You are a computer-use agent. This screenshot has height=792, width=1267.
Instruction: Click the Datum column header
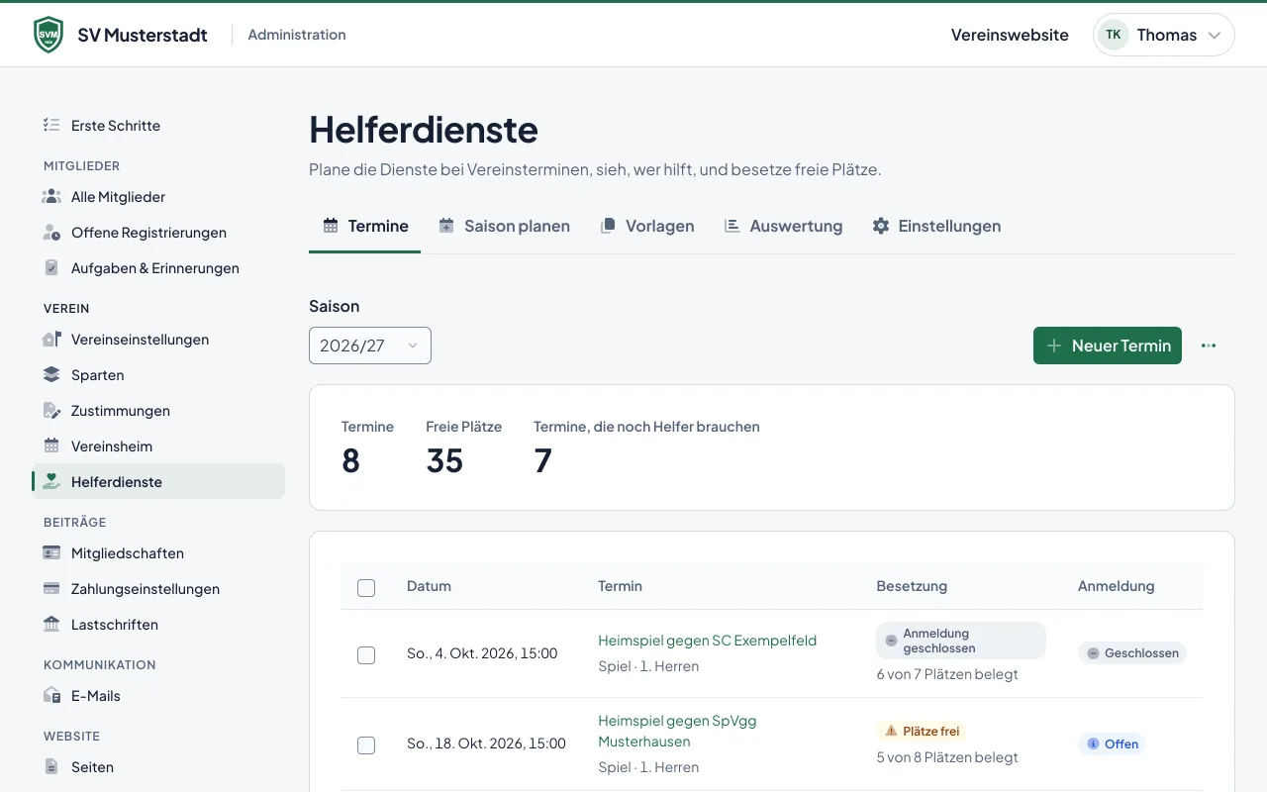429,586
